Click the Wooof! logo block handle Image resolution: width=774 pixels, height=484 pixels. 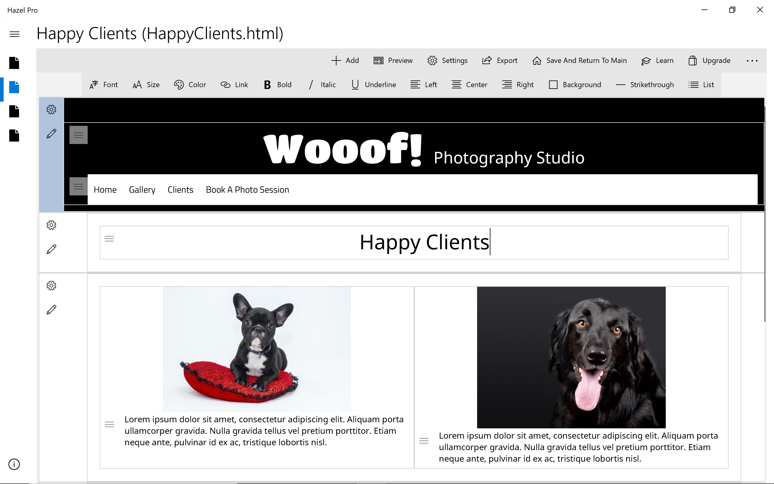pyautogui.click(x=79, y=135)
